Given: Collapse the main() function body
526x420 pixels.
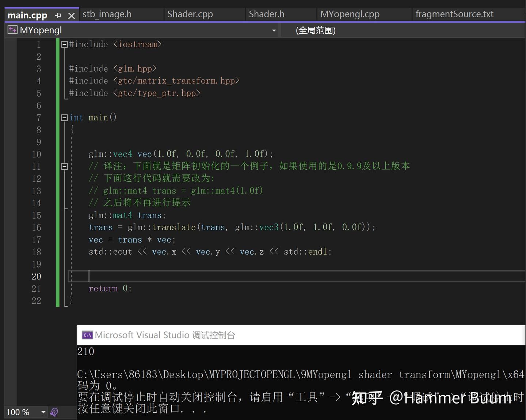Looking at the screenshot, I should pos(64,117).
